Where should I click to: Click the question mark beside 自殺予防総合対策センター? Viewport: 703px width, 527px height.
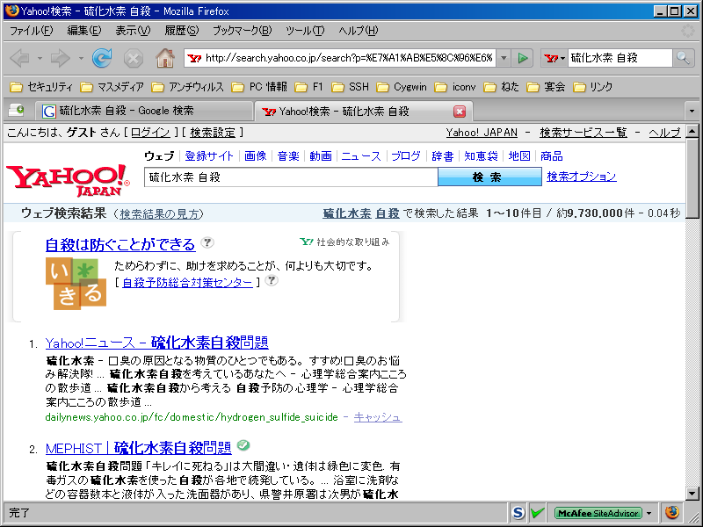pyautogui.click(x=271, y=280)
